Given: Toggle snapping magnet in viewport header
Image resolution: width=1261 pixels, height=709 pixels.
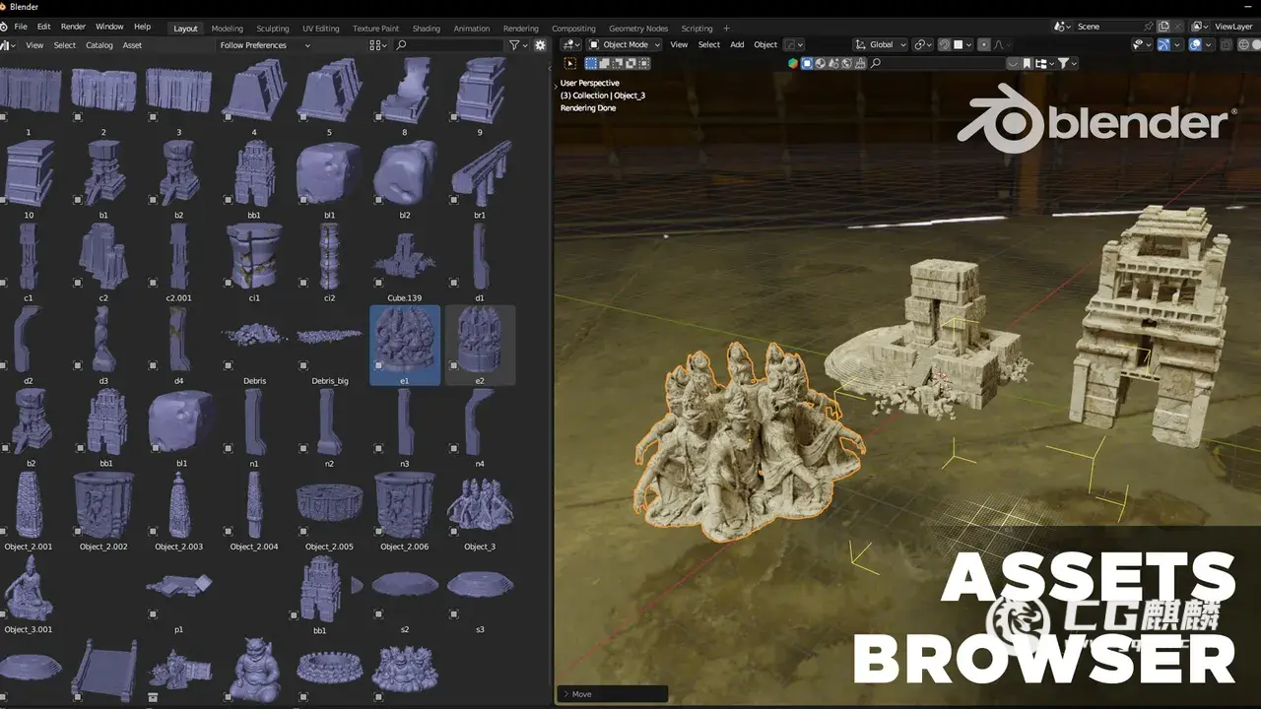Looking at the screenshot, I should click(x=945, y=45).
